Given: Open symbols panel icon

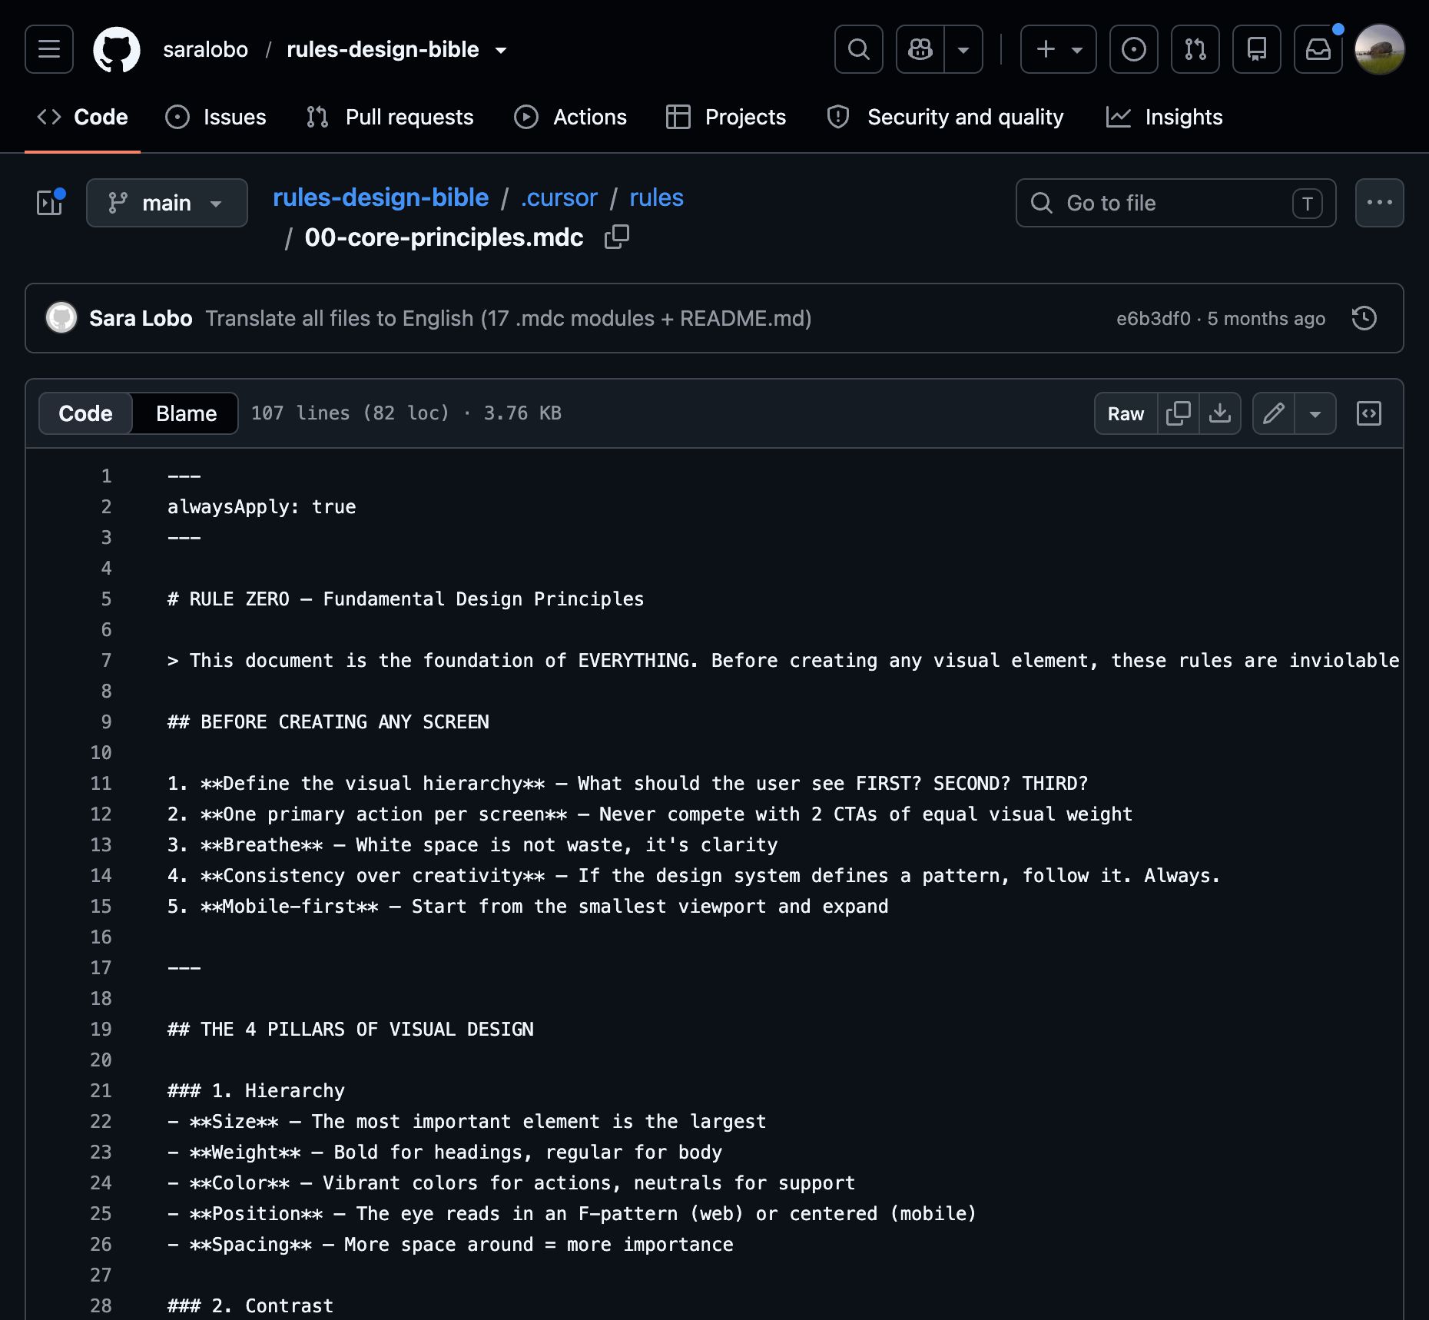Looking at the screenshot, I should click(x=1369, y=413).
